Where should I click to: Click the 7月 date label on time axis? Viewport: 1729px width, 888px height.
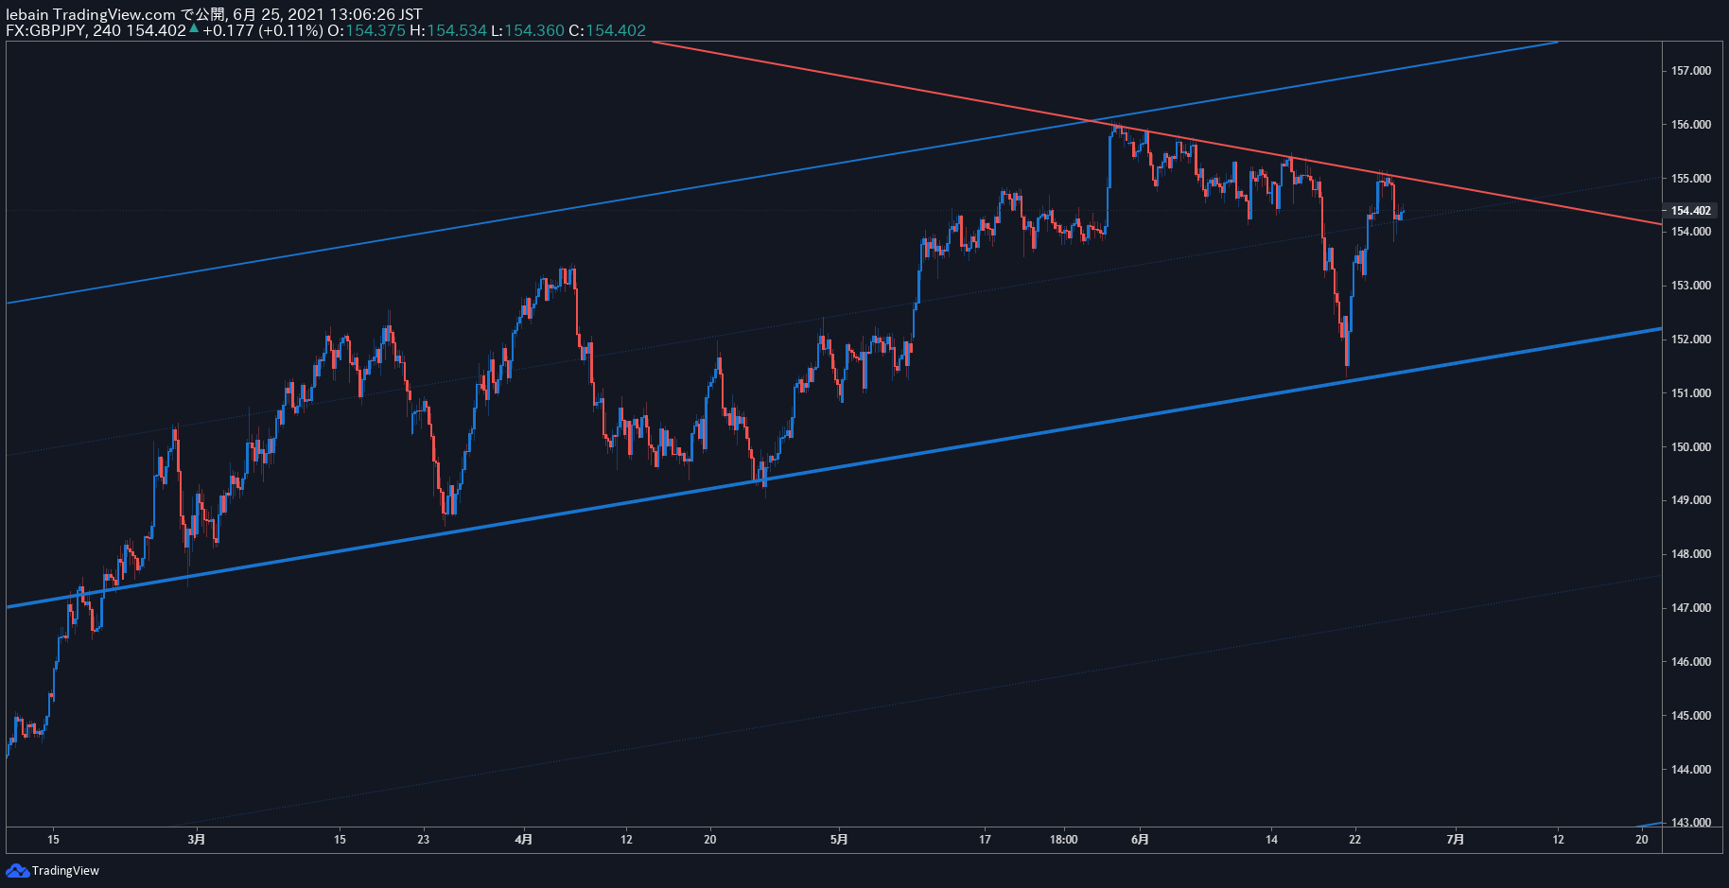[1456, 840]
